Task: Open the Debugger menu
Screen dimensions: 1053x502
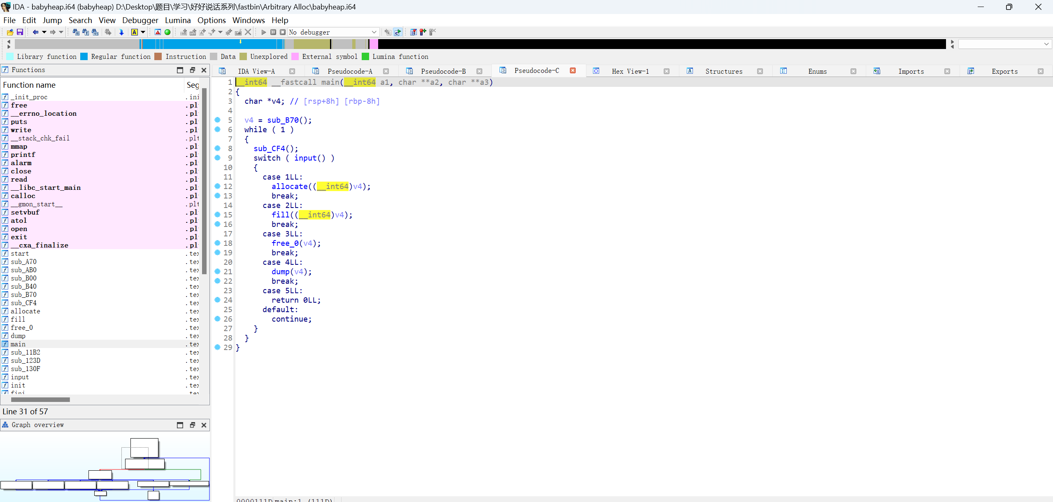Action: coord(140,20)
